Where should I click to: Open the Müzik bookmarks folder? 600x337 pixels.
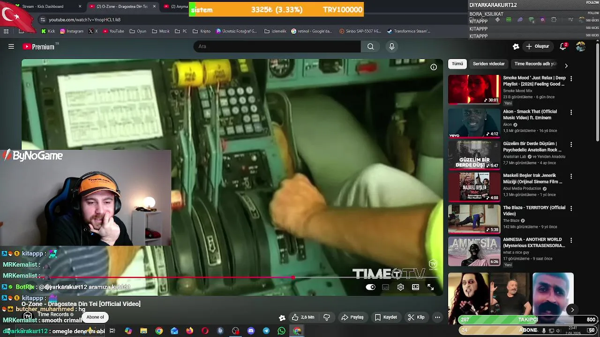coord(161,31)
